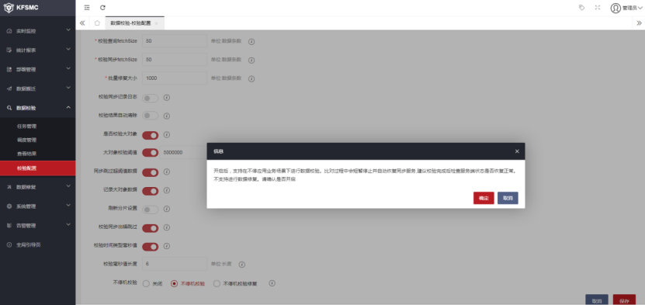Click the 数据修复 sidebar icon
Screen dimensions: 645x305
pyautogui.click(x=9, y=187)
